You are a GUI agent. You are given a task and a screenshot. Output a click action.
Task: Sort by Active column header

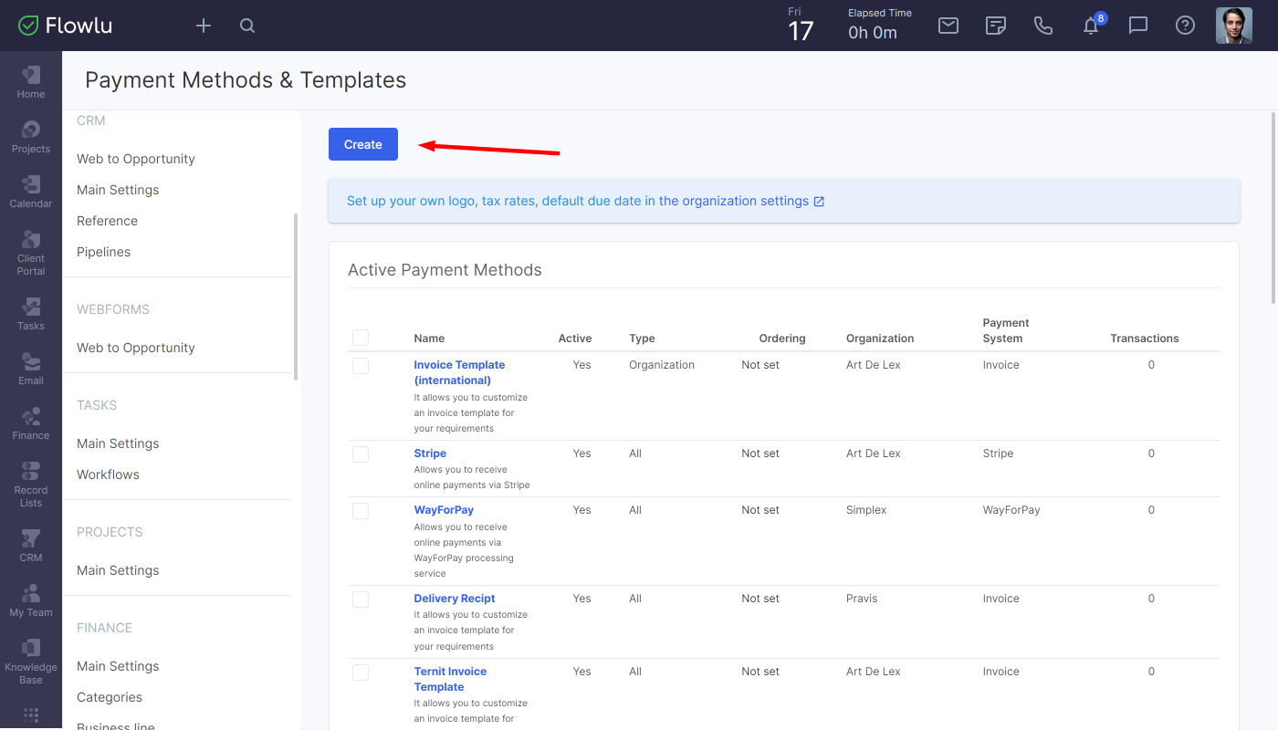tap(575, 339)
